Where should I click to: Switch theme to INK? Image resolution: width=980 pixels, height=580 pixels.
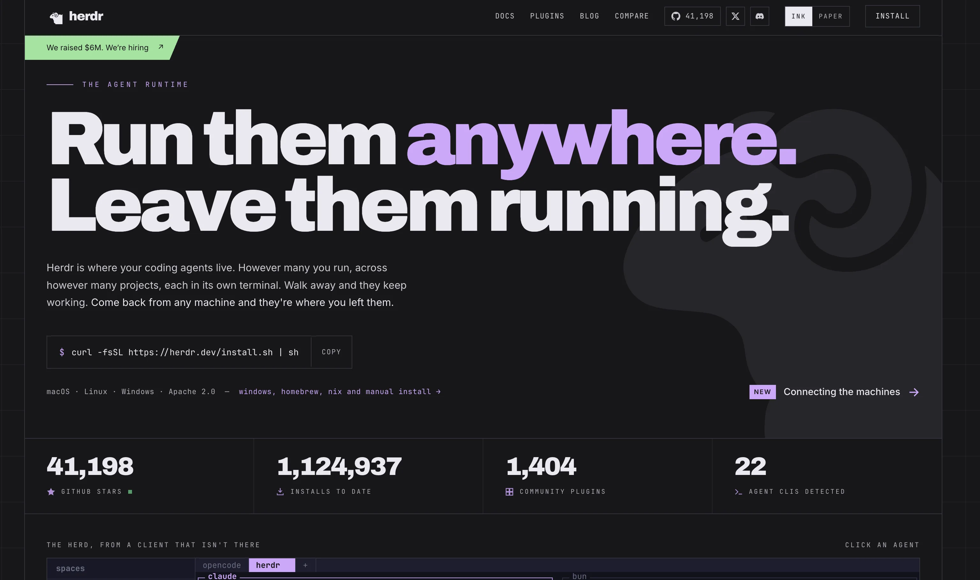click(x=798, y=17)
